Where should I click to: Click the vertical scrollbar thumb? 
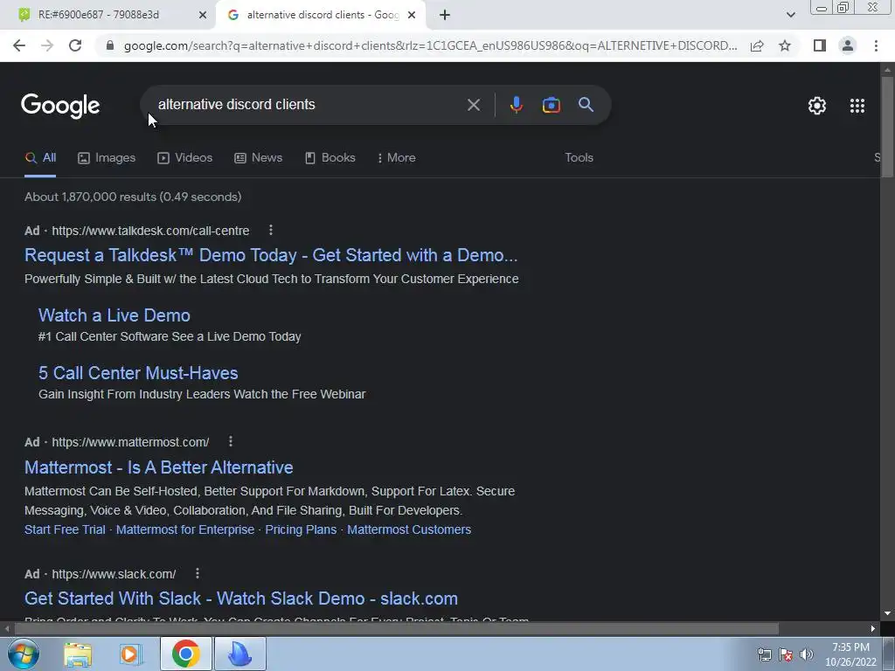click(x=887, y=128)
